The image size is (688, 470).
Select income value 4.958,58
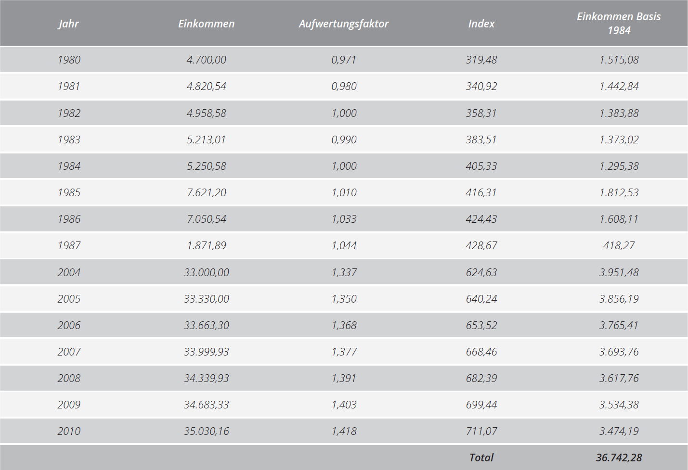click(x=206, y=113)
